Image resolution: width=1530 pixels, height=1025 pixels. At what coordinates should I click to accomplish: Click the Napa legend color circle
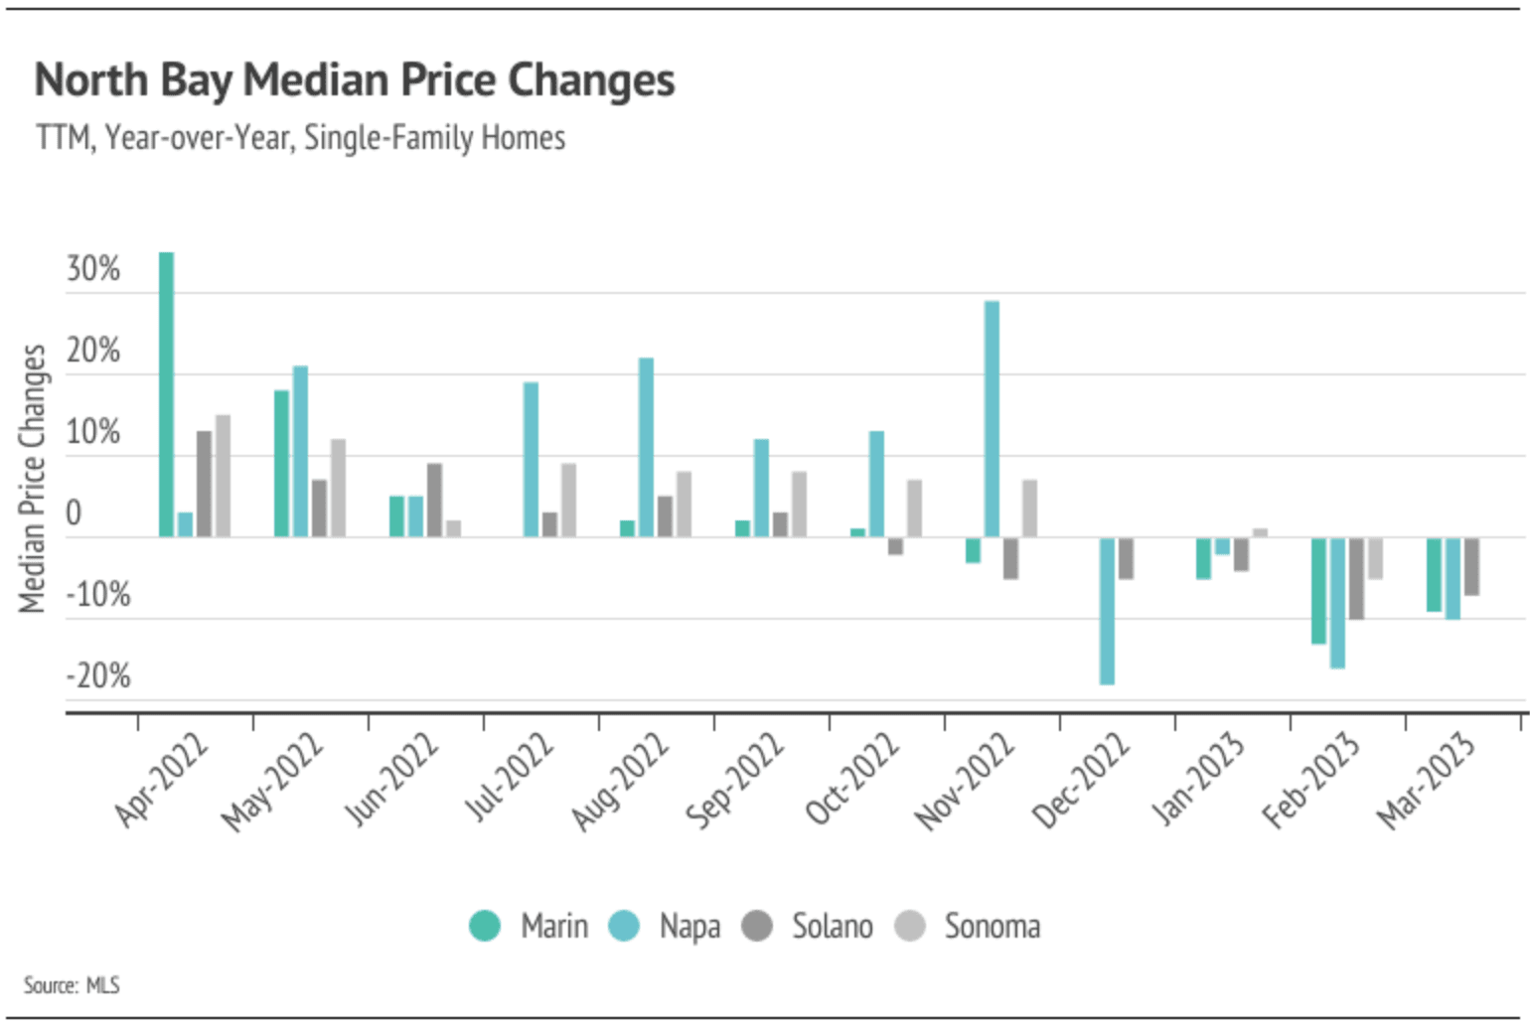624,926
